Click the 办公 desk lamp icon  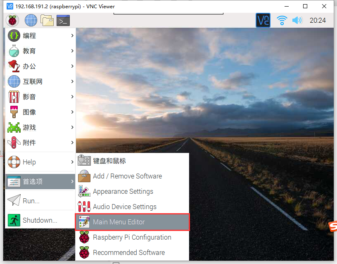[x=14, y=66]
